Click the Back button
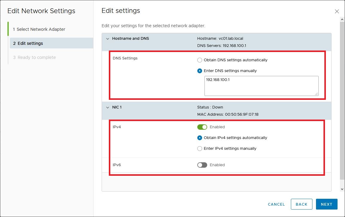This screenshot has width=345, height=217. pos(301,204)
